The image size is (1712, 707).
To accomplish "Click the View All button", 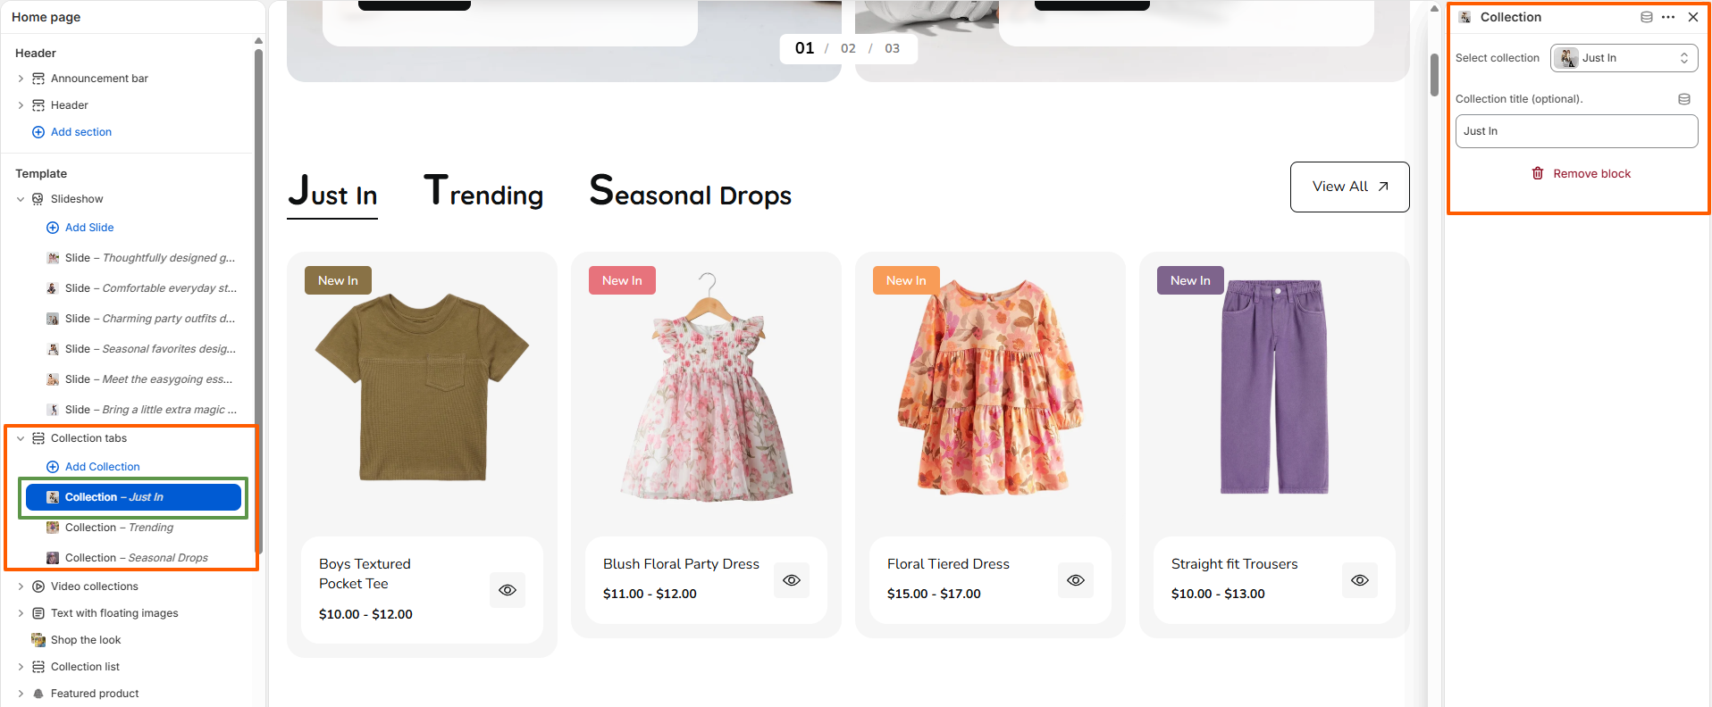I will tap(1349, 187).
